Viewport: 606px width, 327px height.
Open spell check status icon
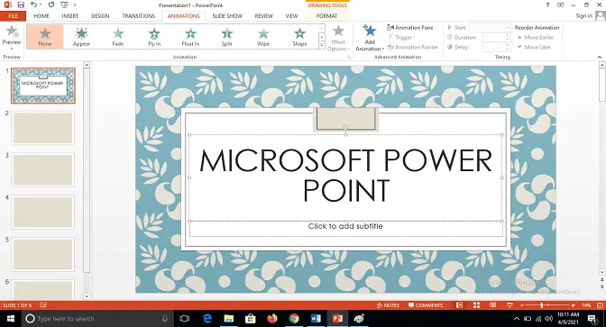pyautogui.click(x=43, y=305)
